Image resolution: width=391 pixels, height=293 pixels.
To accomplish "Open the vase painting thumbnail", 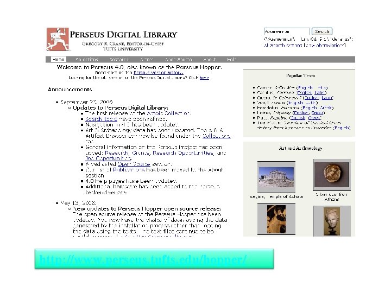I will 276,219.
